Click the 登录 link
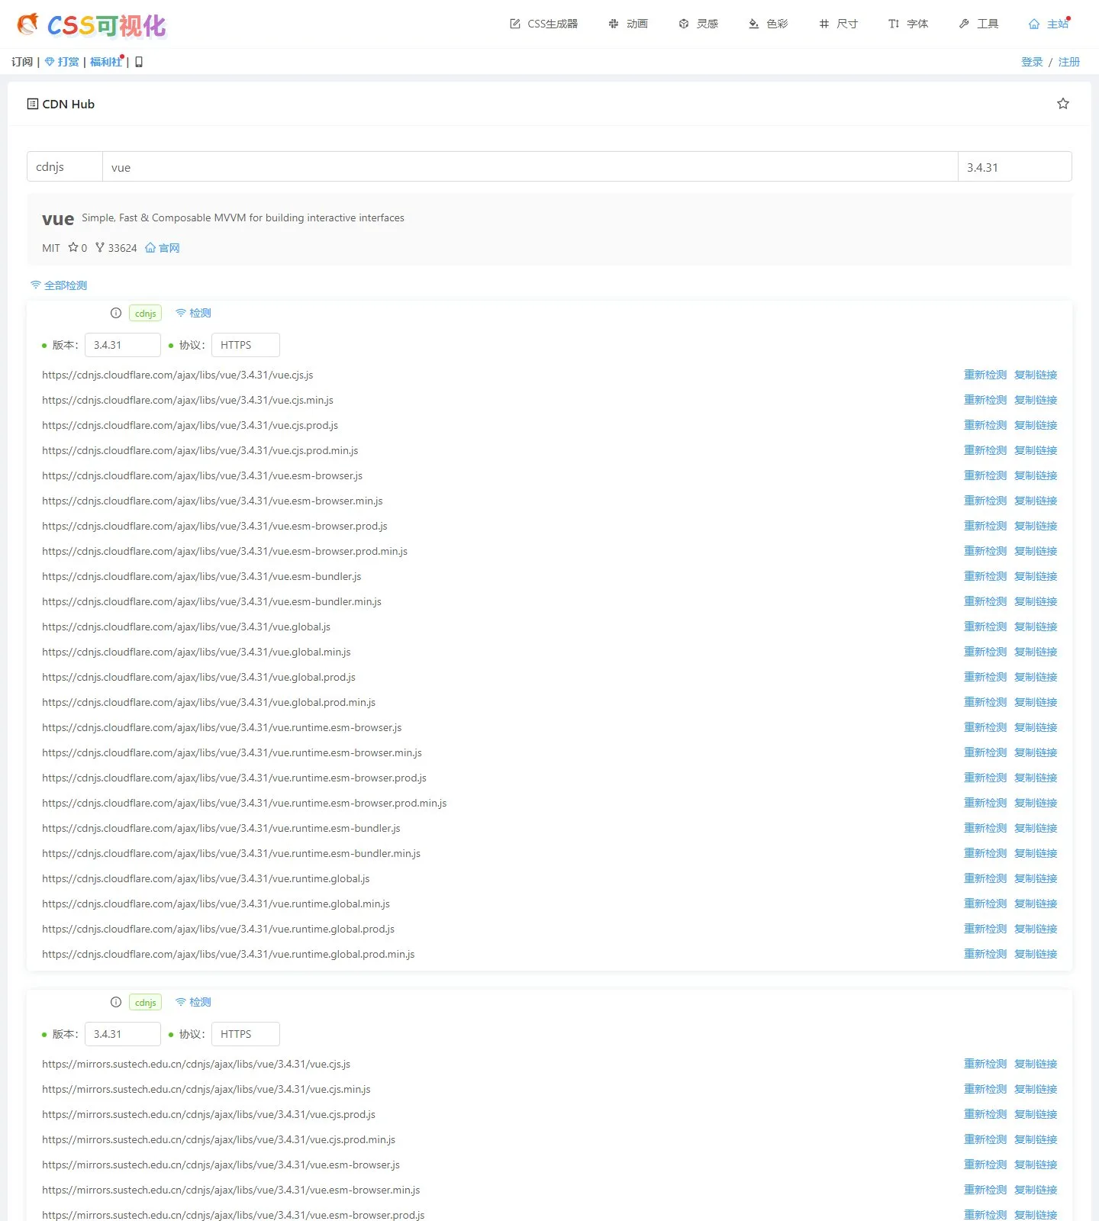Viewport: 1099px width, 1221px height. click(x=1032, y=62)
